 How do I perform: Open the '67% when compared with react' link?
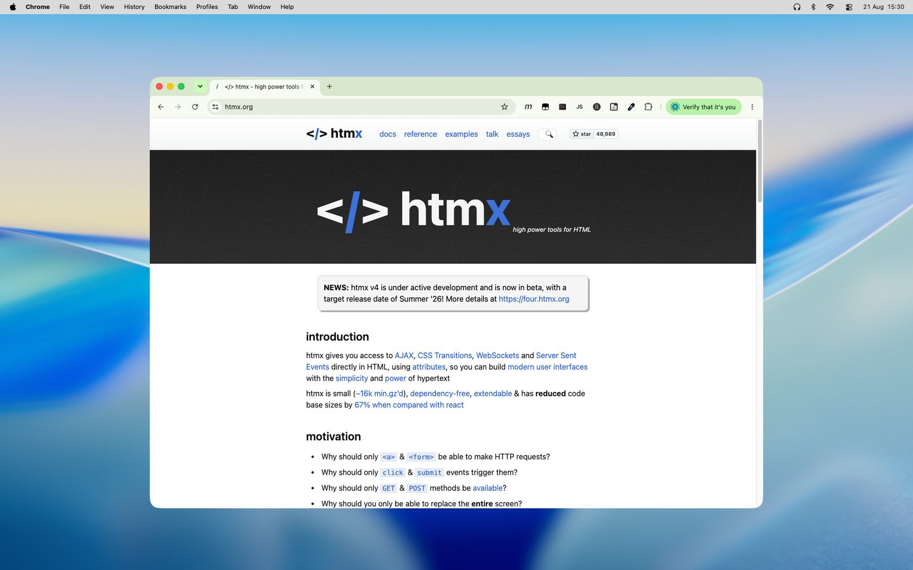pyautogui.click(x=409, y=405)
